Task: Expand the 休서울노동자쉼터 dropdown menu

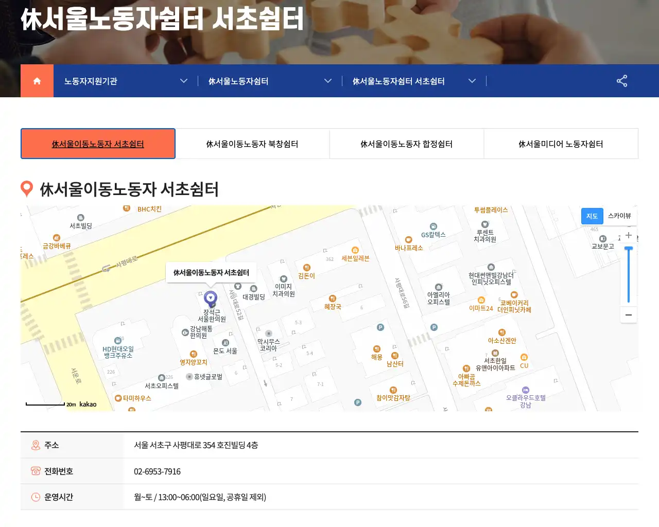Action: coord(328,81)
